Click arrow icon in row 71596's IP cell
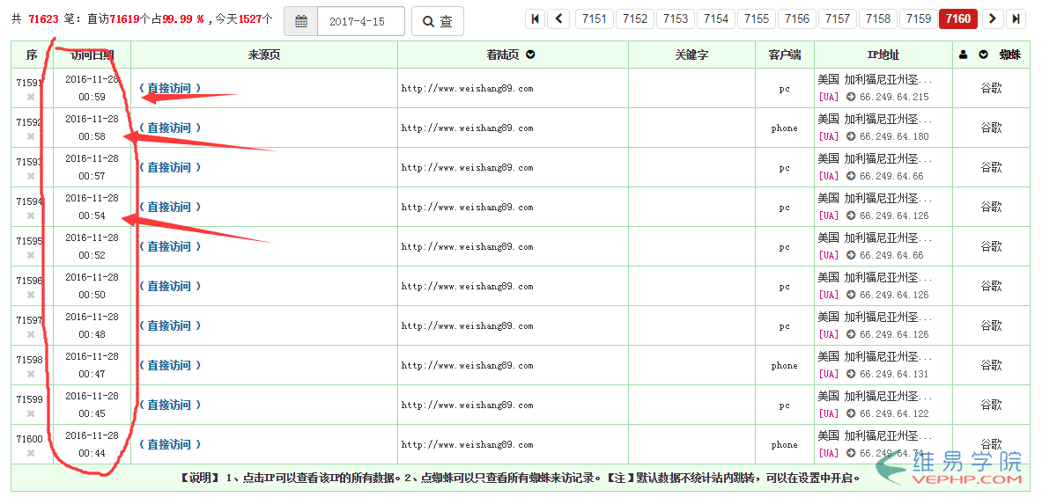 click(851, 295)
